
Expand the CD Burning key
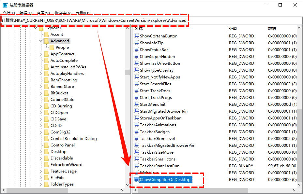point(41,106)
